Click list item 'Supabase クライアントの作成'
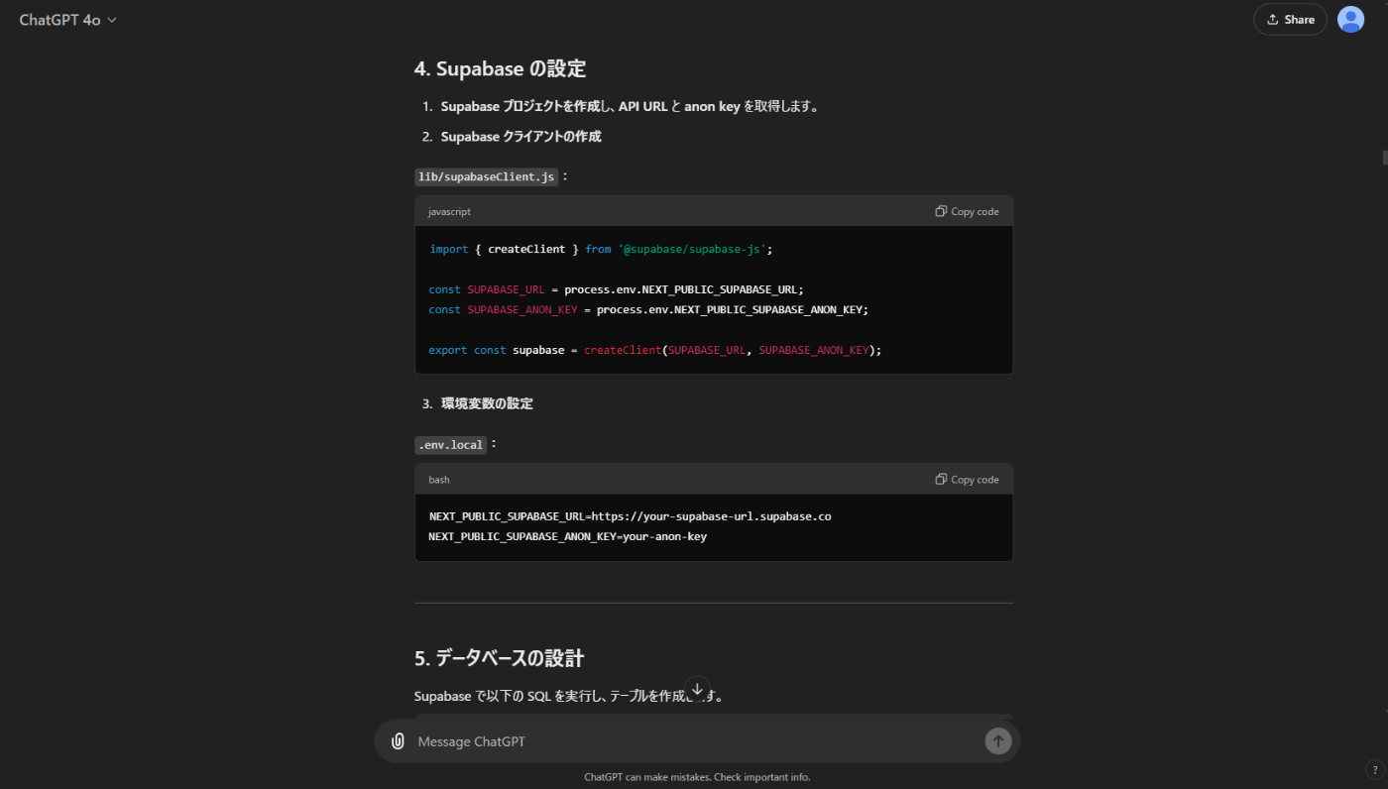Viewport: 1388px width, 789px height. click(520, 137)
